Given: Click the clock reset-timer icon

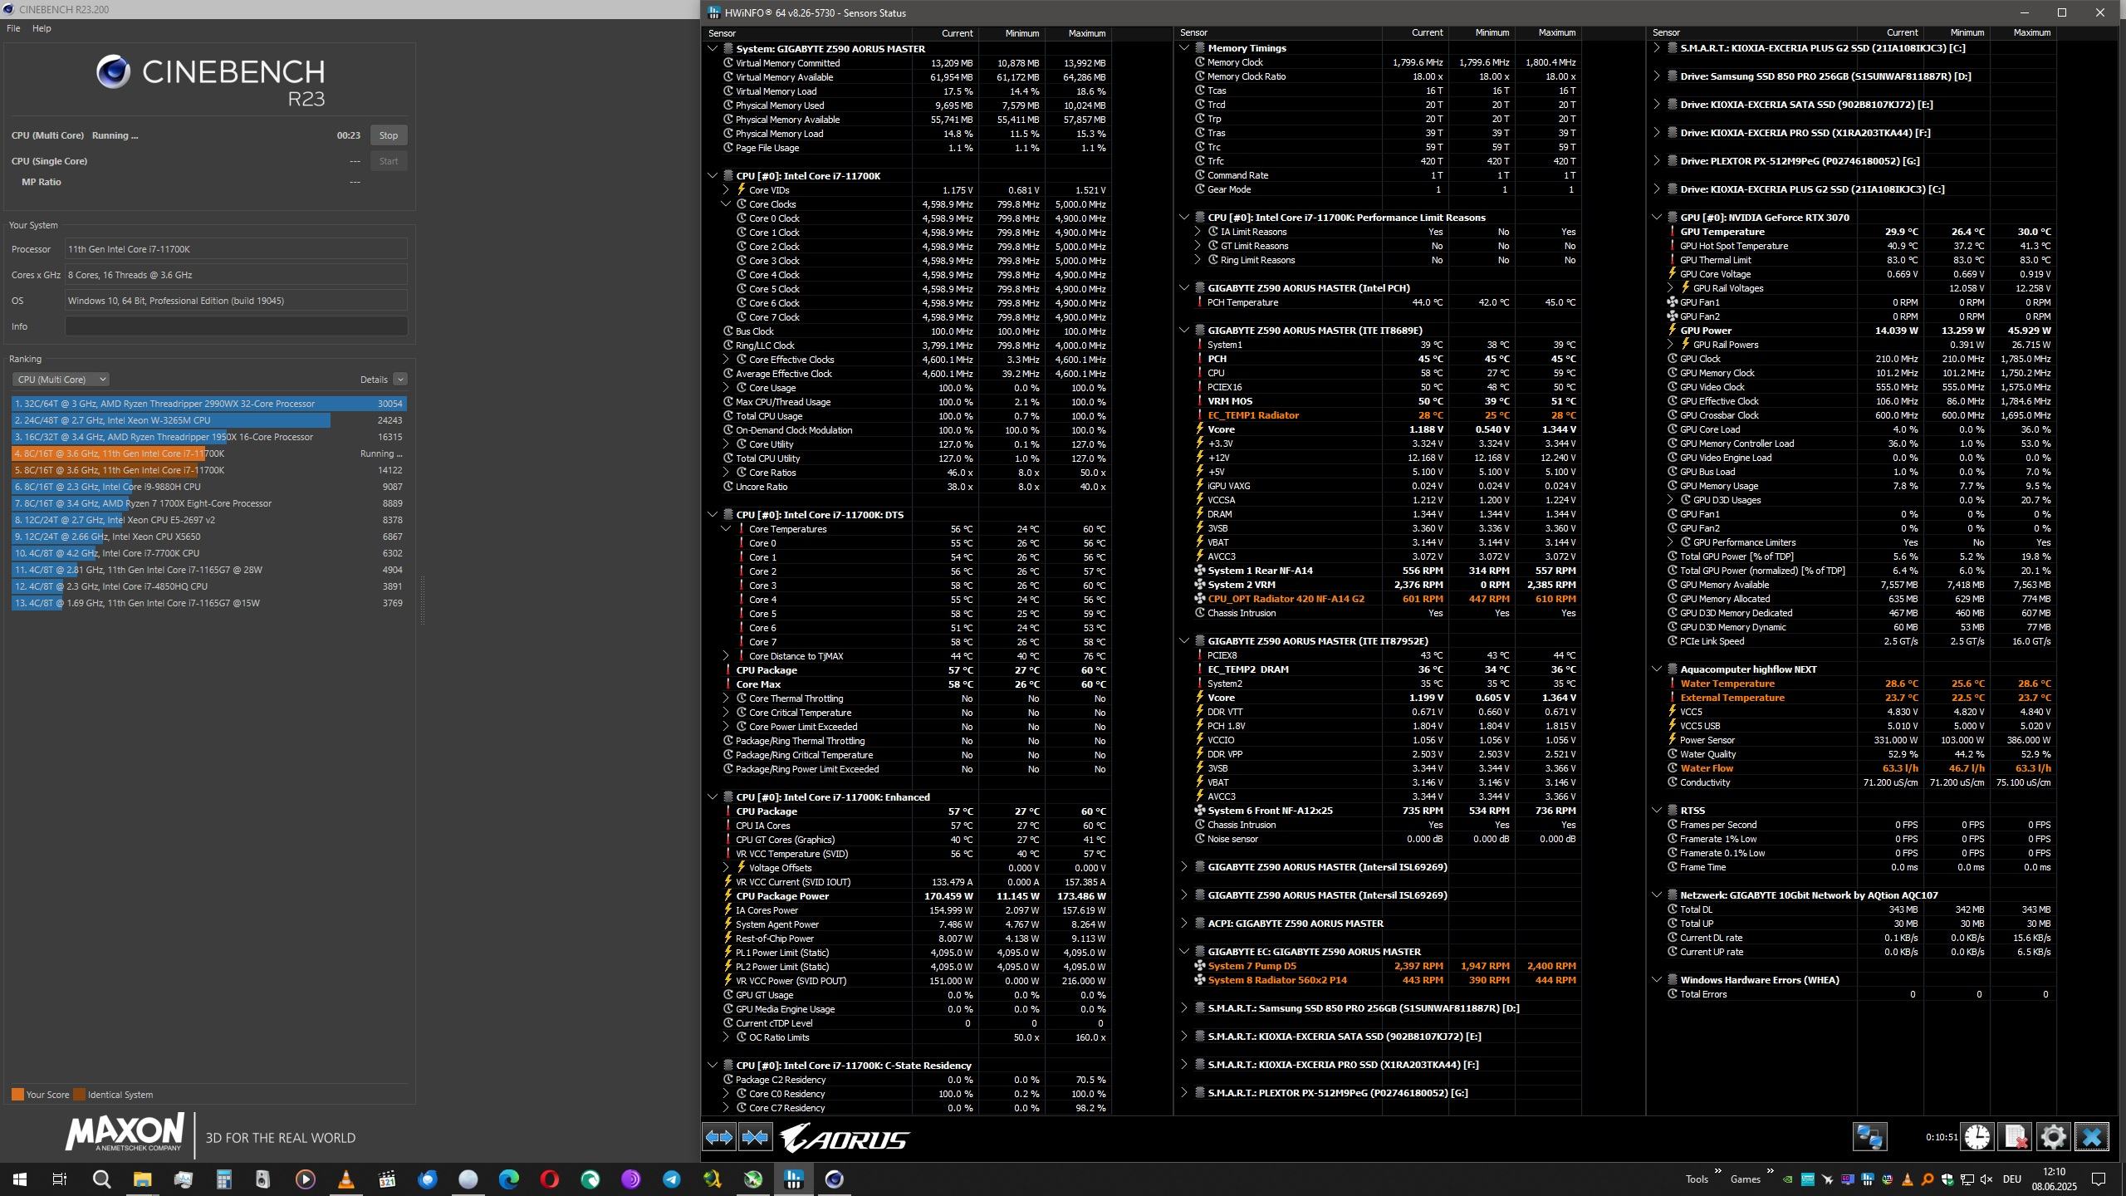Looking at the screenshot, I should (x=1977, y=1136).
